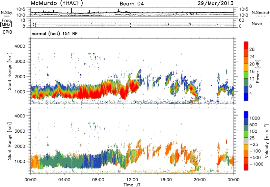Click the "12" power colorbar tick
This screenshot has height=187, width=270.
(252, 79)
